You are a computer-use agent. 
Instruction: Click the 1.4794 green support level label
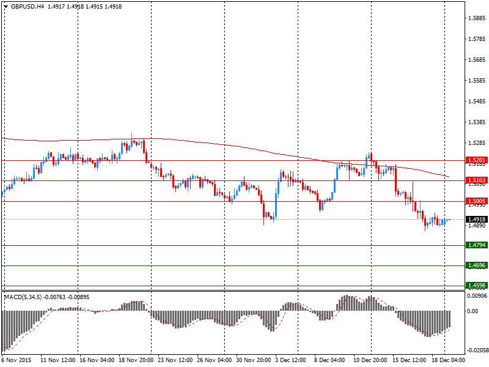click(x=477, y=245)
